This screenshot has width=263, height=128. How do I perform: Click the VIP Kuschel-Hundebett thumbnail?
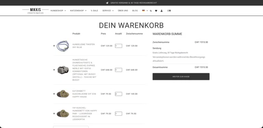click(x=63, y=114)
